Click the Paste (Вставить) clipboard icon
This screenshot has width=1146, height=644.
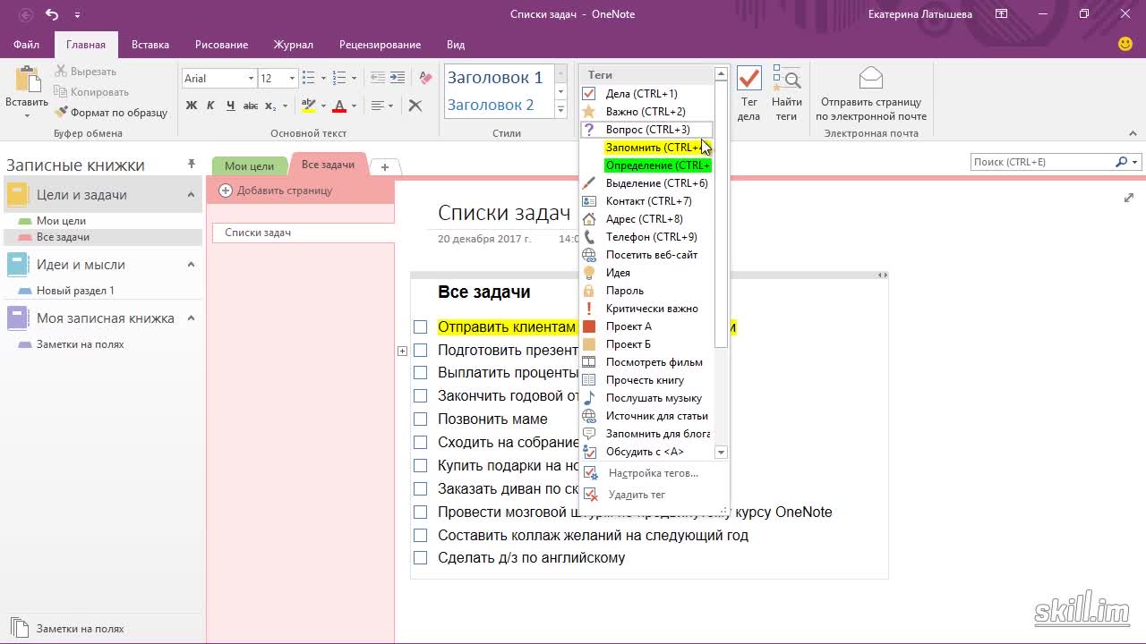pyautogui.click(x=27, y=79)
